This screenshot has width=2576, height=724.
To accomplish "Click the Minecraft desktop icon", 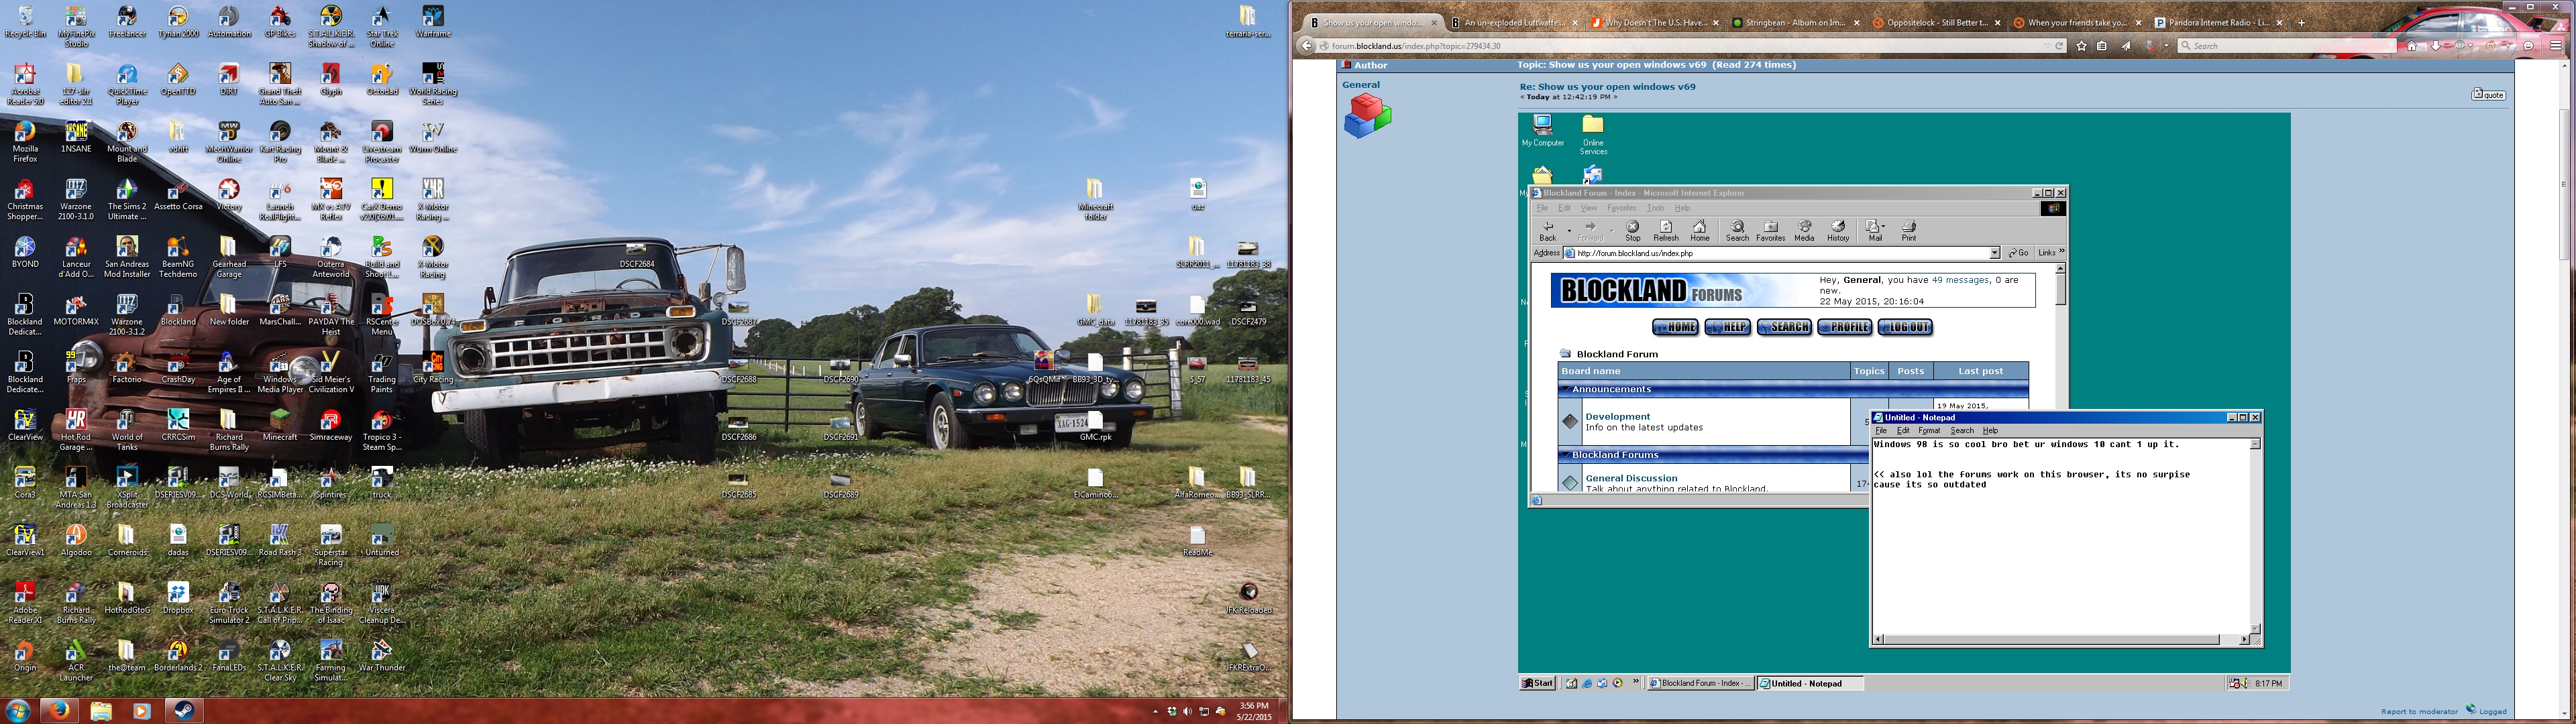I will pyautogui.click(x=280, y=425).
